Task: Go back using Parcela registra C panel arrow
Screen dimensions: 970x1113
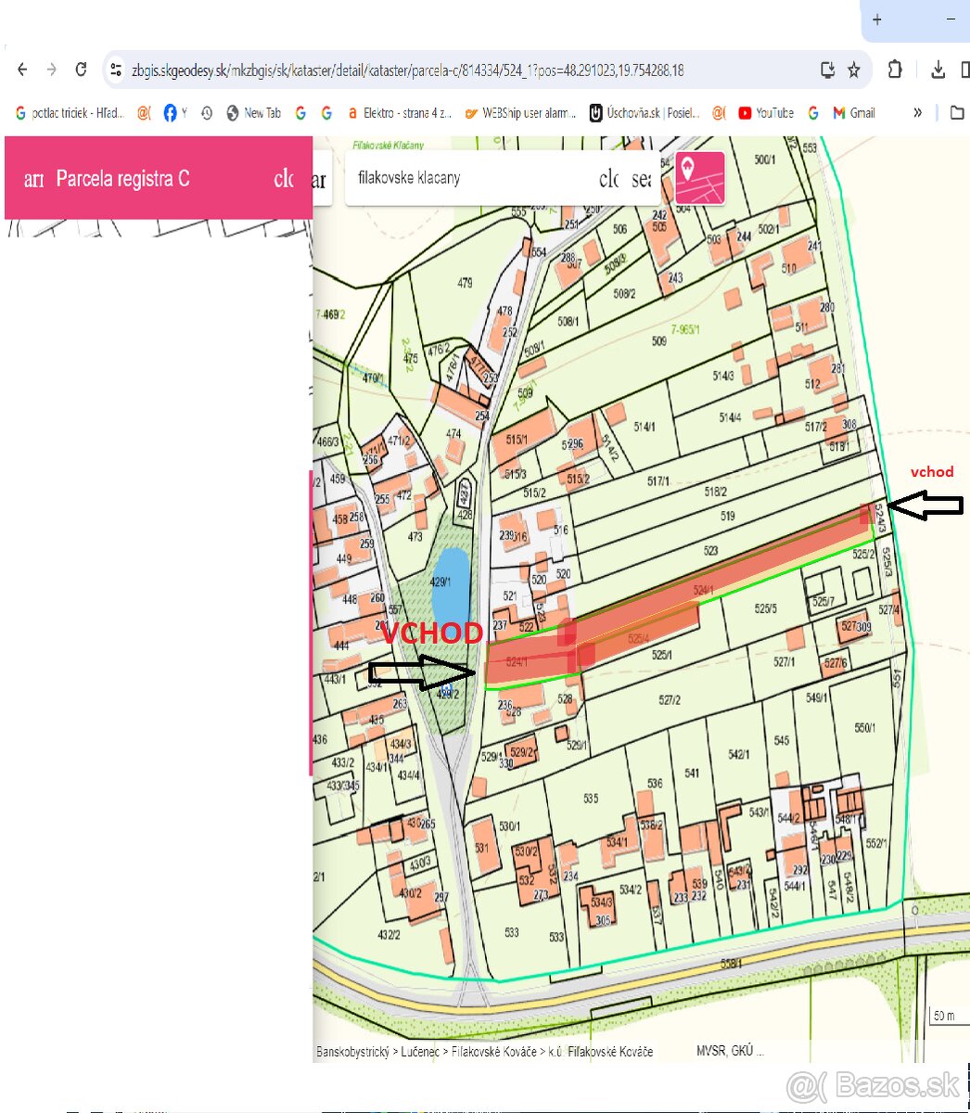Action: coord(33,179)
